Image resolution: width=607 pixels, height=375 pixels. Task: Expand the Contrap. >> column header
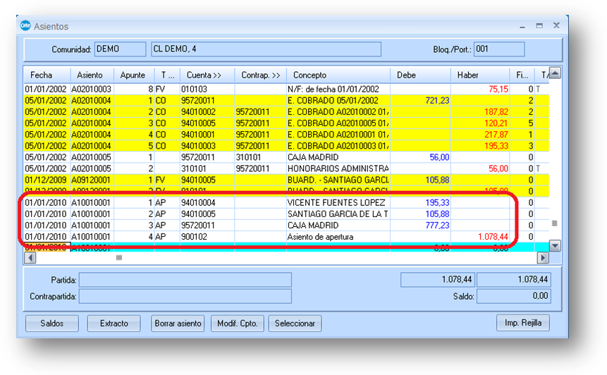(x=260, y=75)
